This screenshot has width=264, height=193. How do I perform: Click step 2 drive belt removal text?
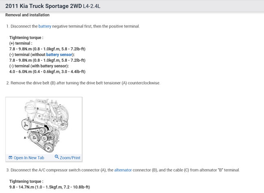pyautogui.click(x=83, y=83)
